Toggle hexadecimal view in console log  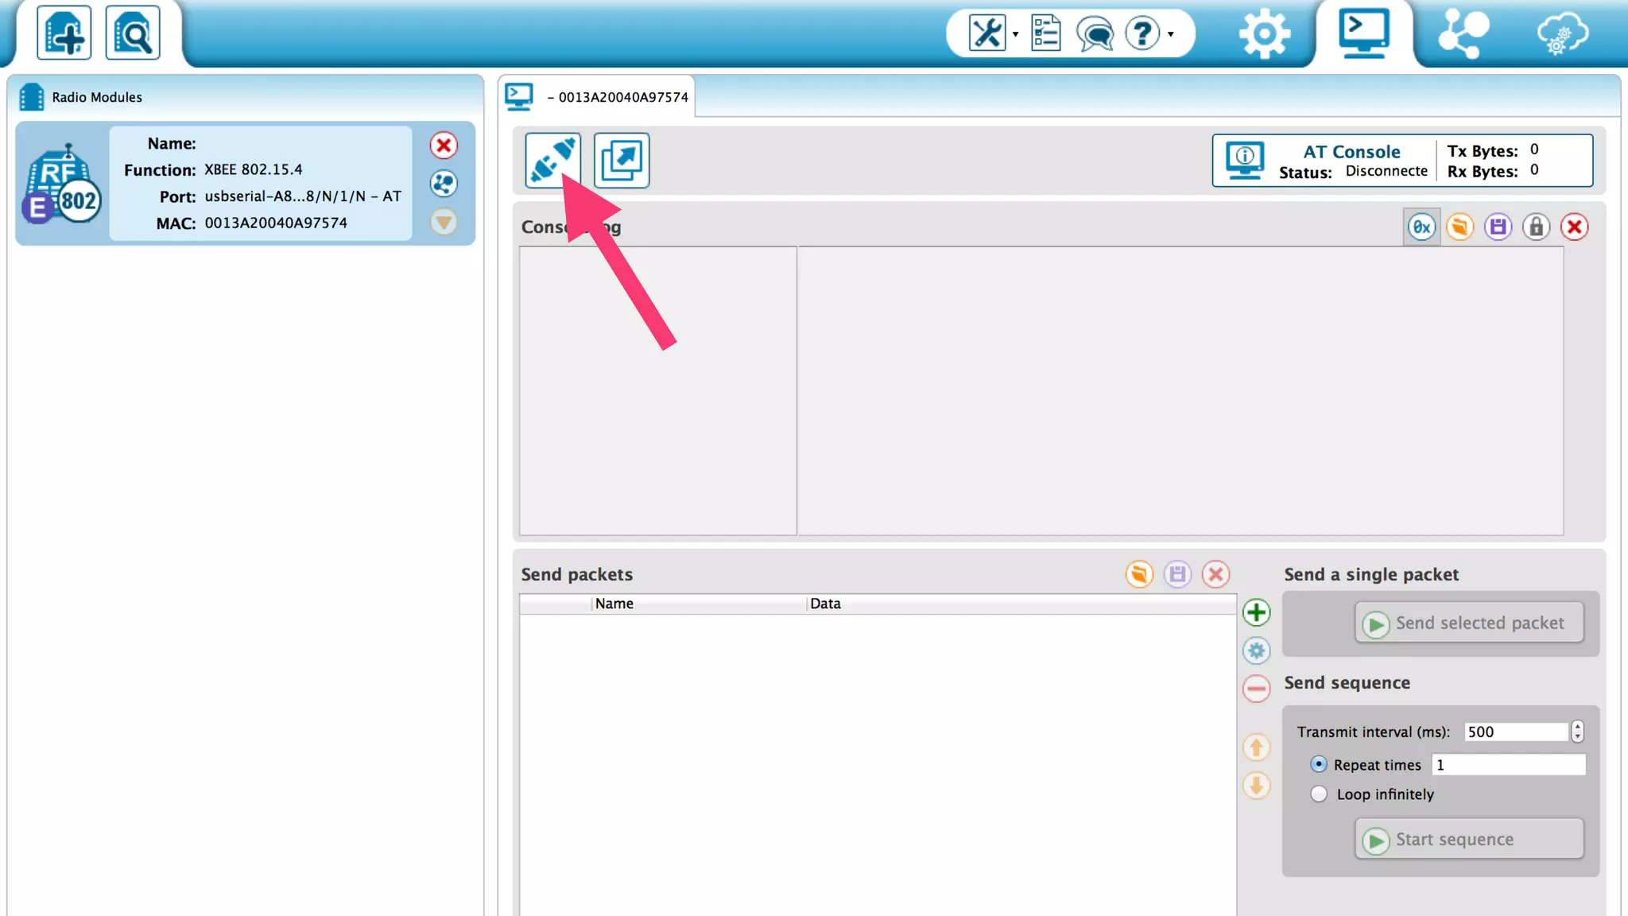point(1421,227)
